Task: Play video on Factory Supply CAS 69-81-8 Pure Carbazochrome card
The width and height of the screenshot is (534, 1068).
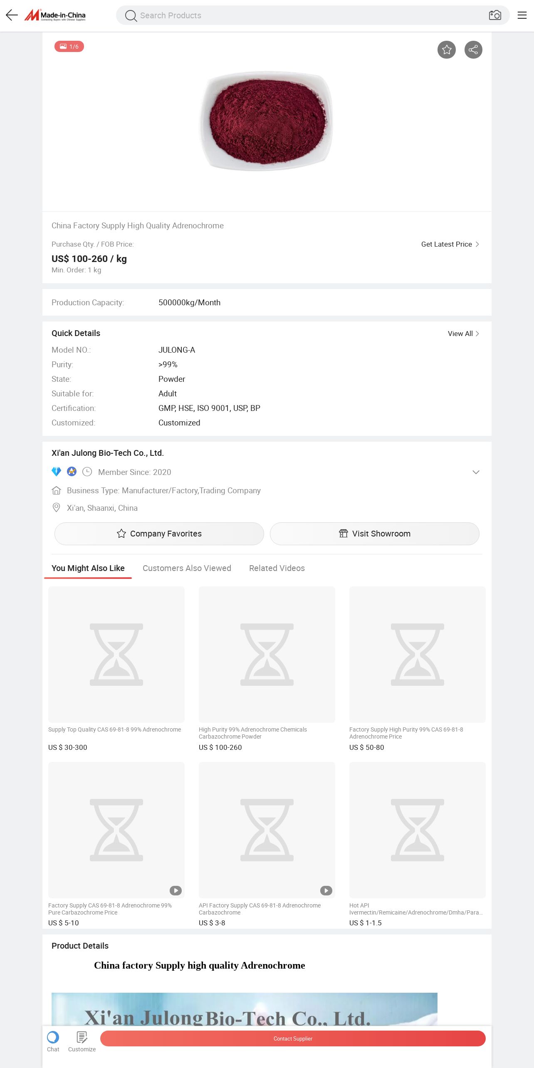Action: 176,890
